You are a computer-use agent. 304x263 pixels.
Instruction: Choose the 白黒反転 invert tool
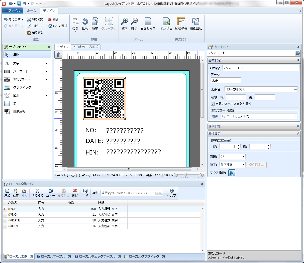coord(19,111)
